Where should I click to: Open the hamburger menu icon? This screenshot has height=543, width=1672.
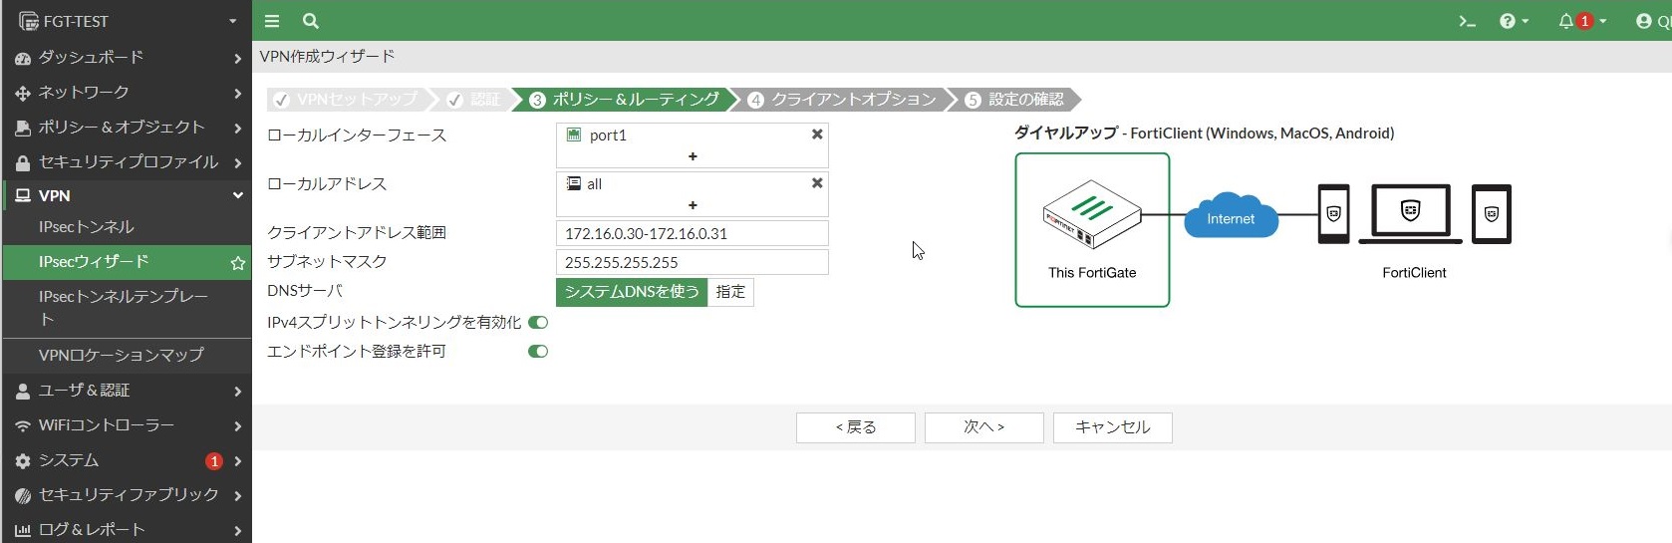(271, 21)
